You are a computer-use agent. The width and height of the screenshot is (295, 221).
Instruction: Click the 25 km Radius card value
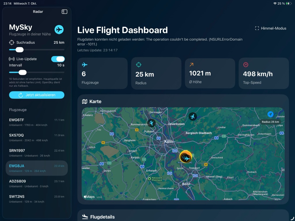145,74
